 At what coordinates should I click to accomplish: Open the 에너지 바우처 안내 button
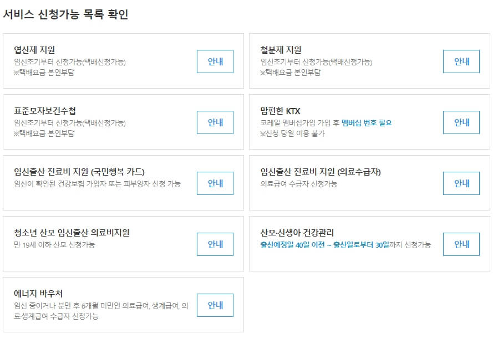click(x=215, y=305)
